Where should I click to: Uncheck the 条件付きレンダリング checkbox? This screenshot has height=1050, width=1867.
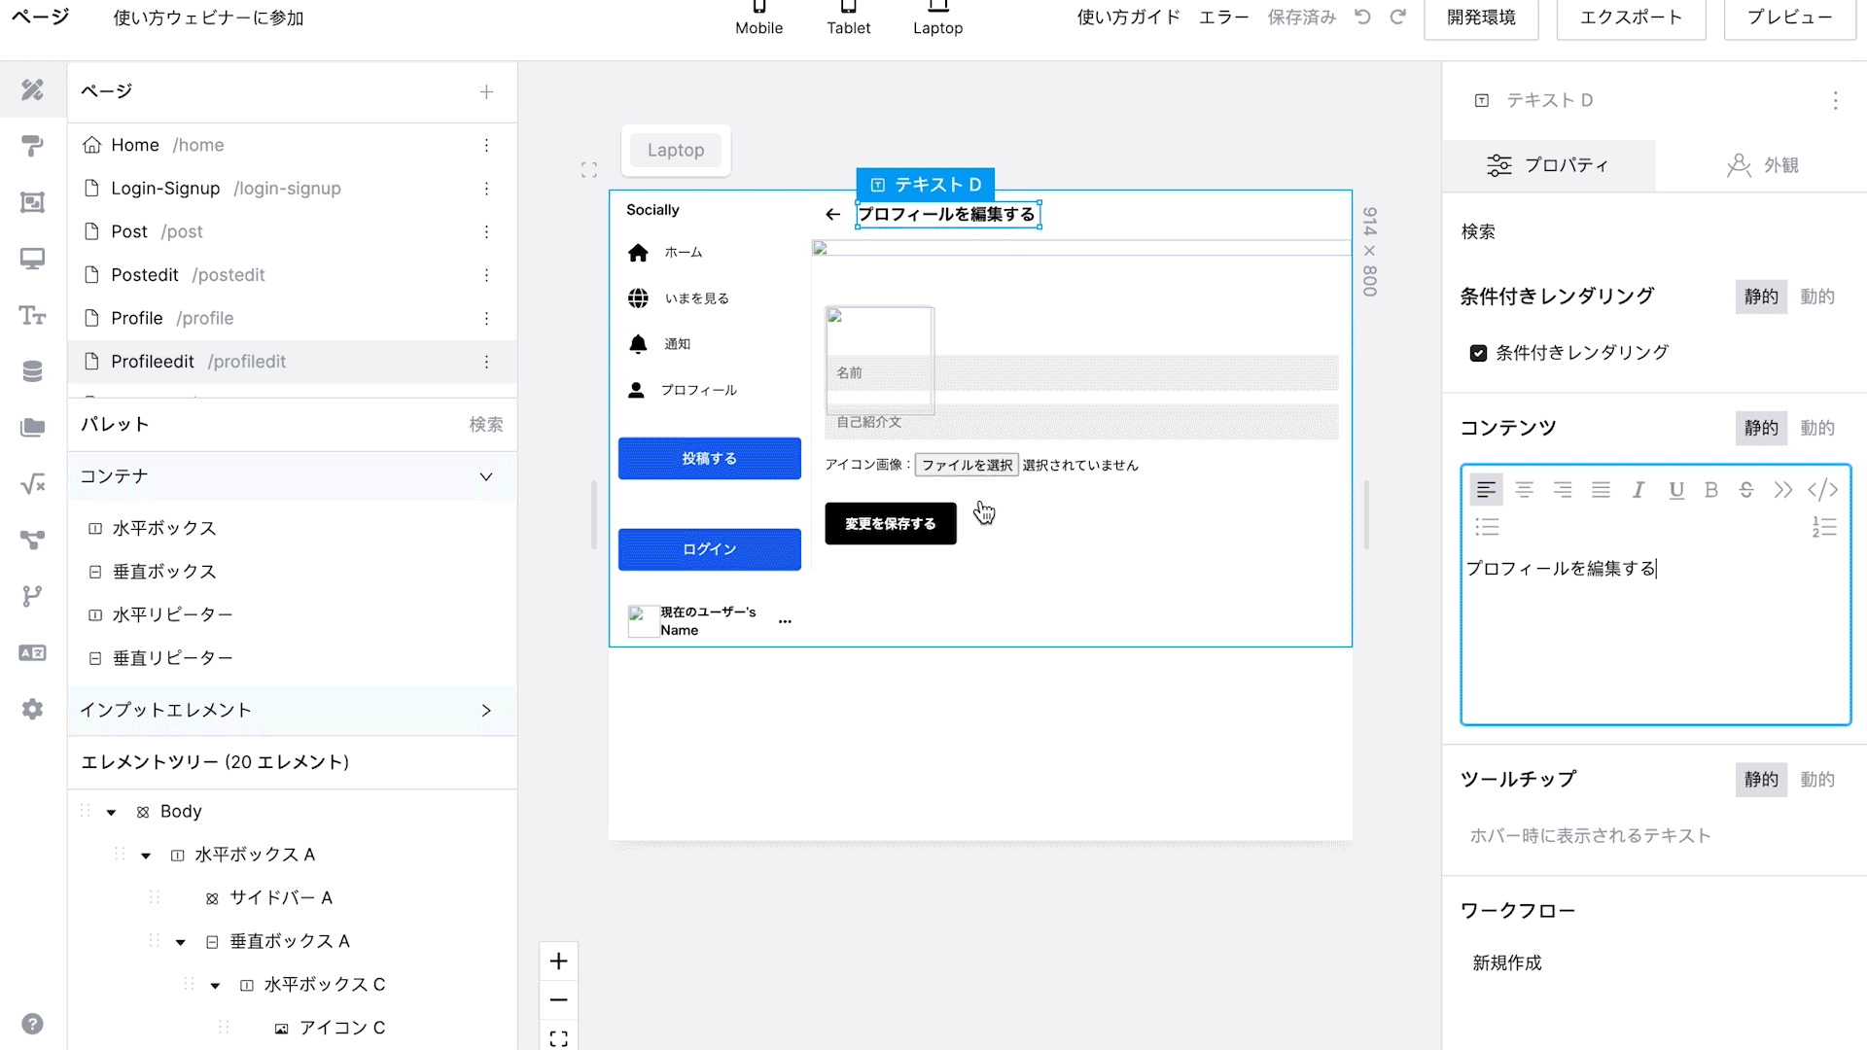coord(1478,353)
